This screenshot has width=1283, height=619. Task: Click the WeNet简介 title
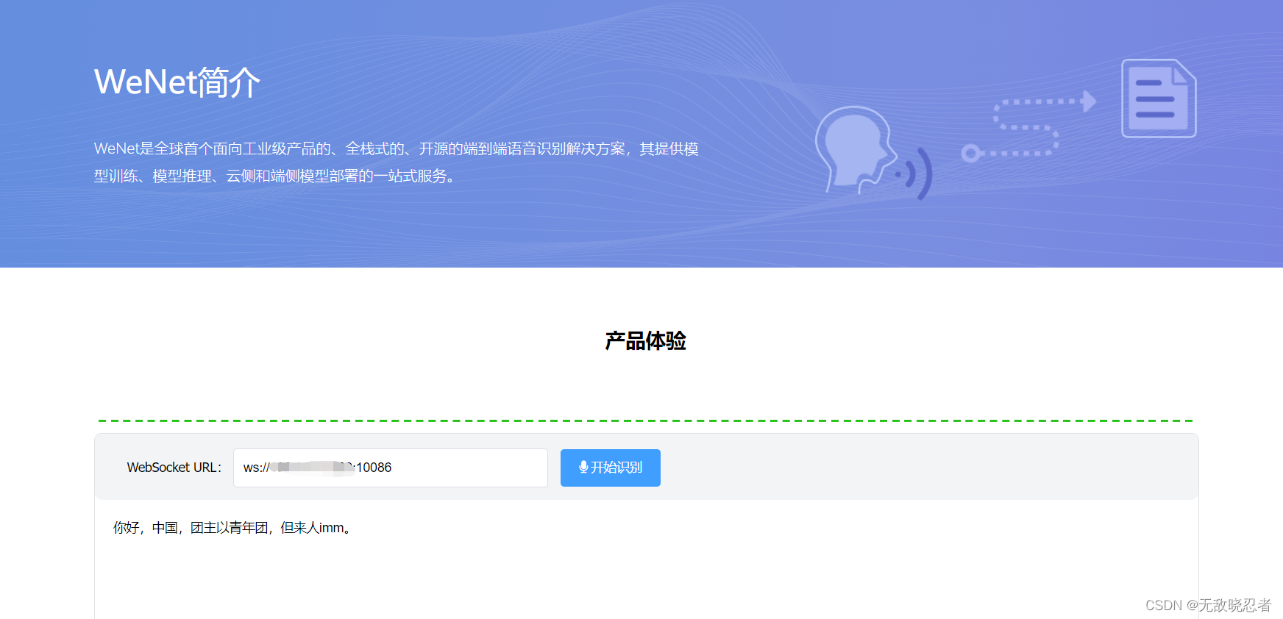click(177, 82)
